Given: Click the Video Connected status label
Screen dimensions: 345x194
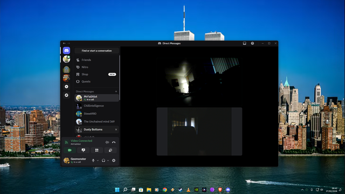Looking at the screenshot, I should point(81,141).
